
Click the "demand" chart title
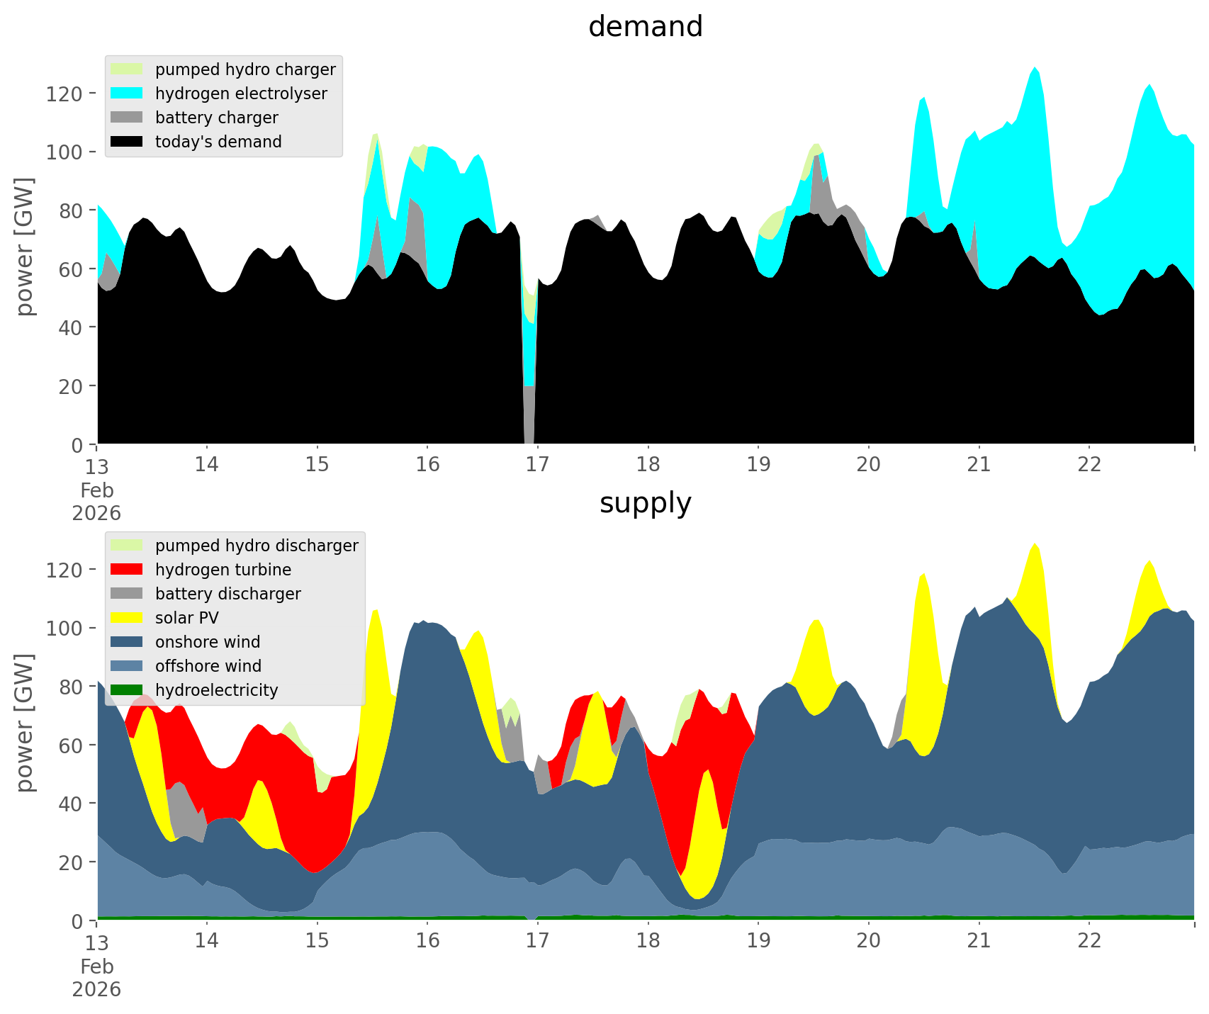(x=645, y=27)
